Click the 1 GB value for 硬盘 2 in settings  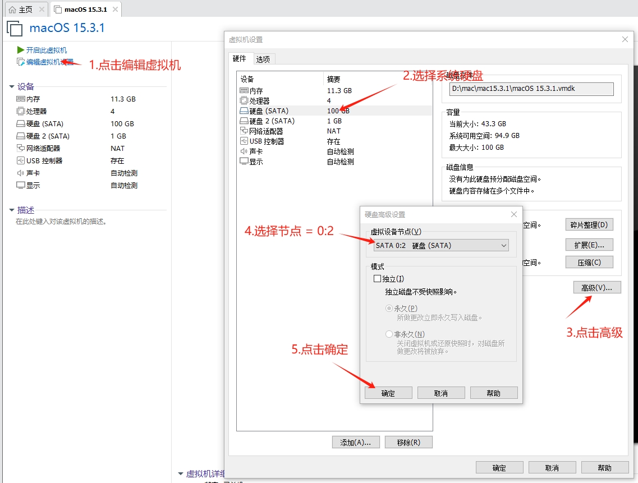(x=334, y=121)
